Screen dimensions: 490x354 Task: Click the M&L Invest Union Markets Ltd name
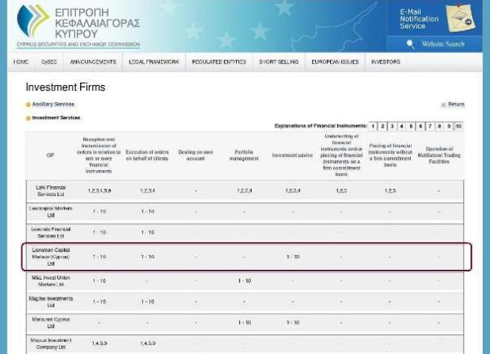tap(51, 281)
